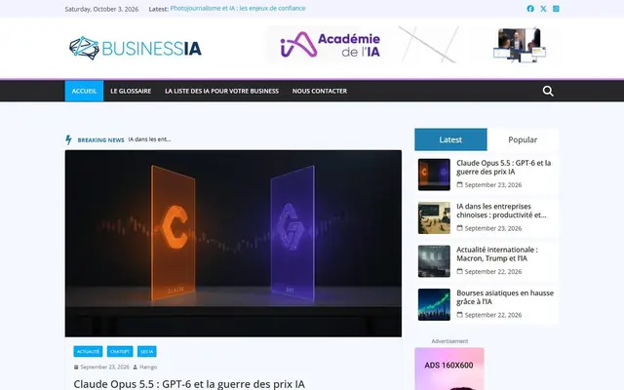This screenshot has width=624, height=390.
Task: Click the ADS 160X600 advertisement
Action: [x=449, y=369]
